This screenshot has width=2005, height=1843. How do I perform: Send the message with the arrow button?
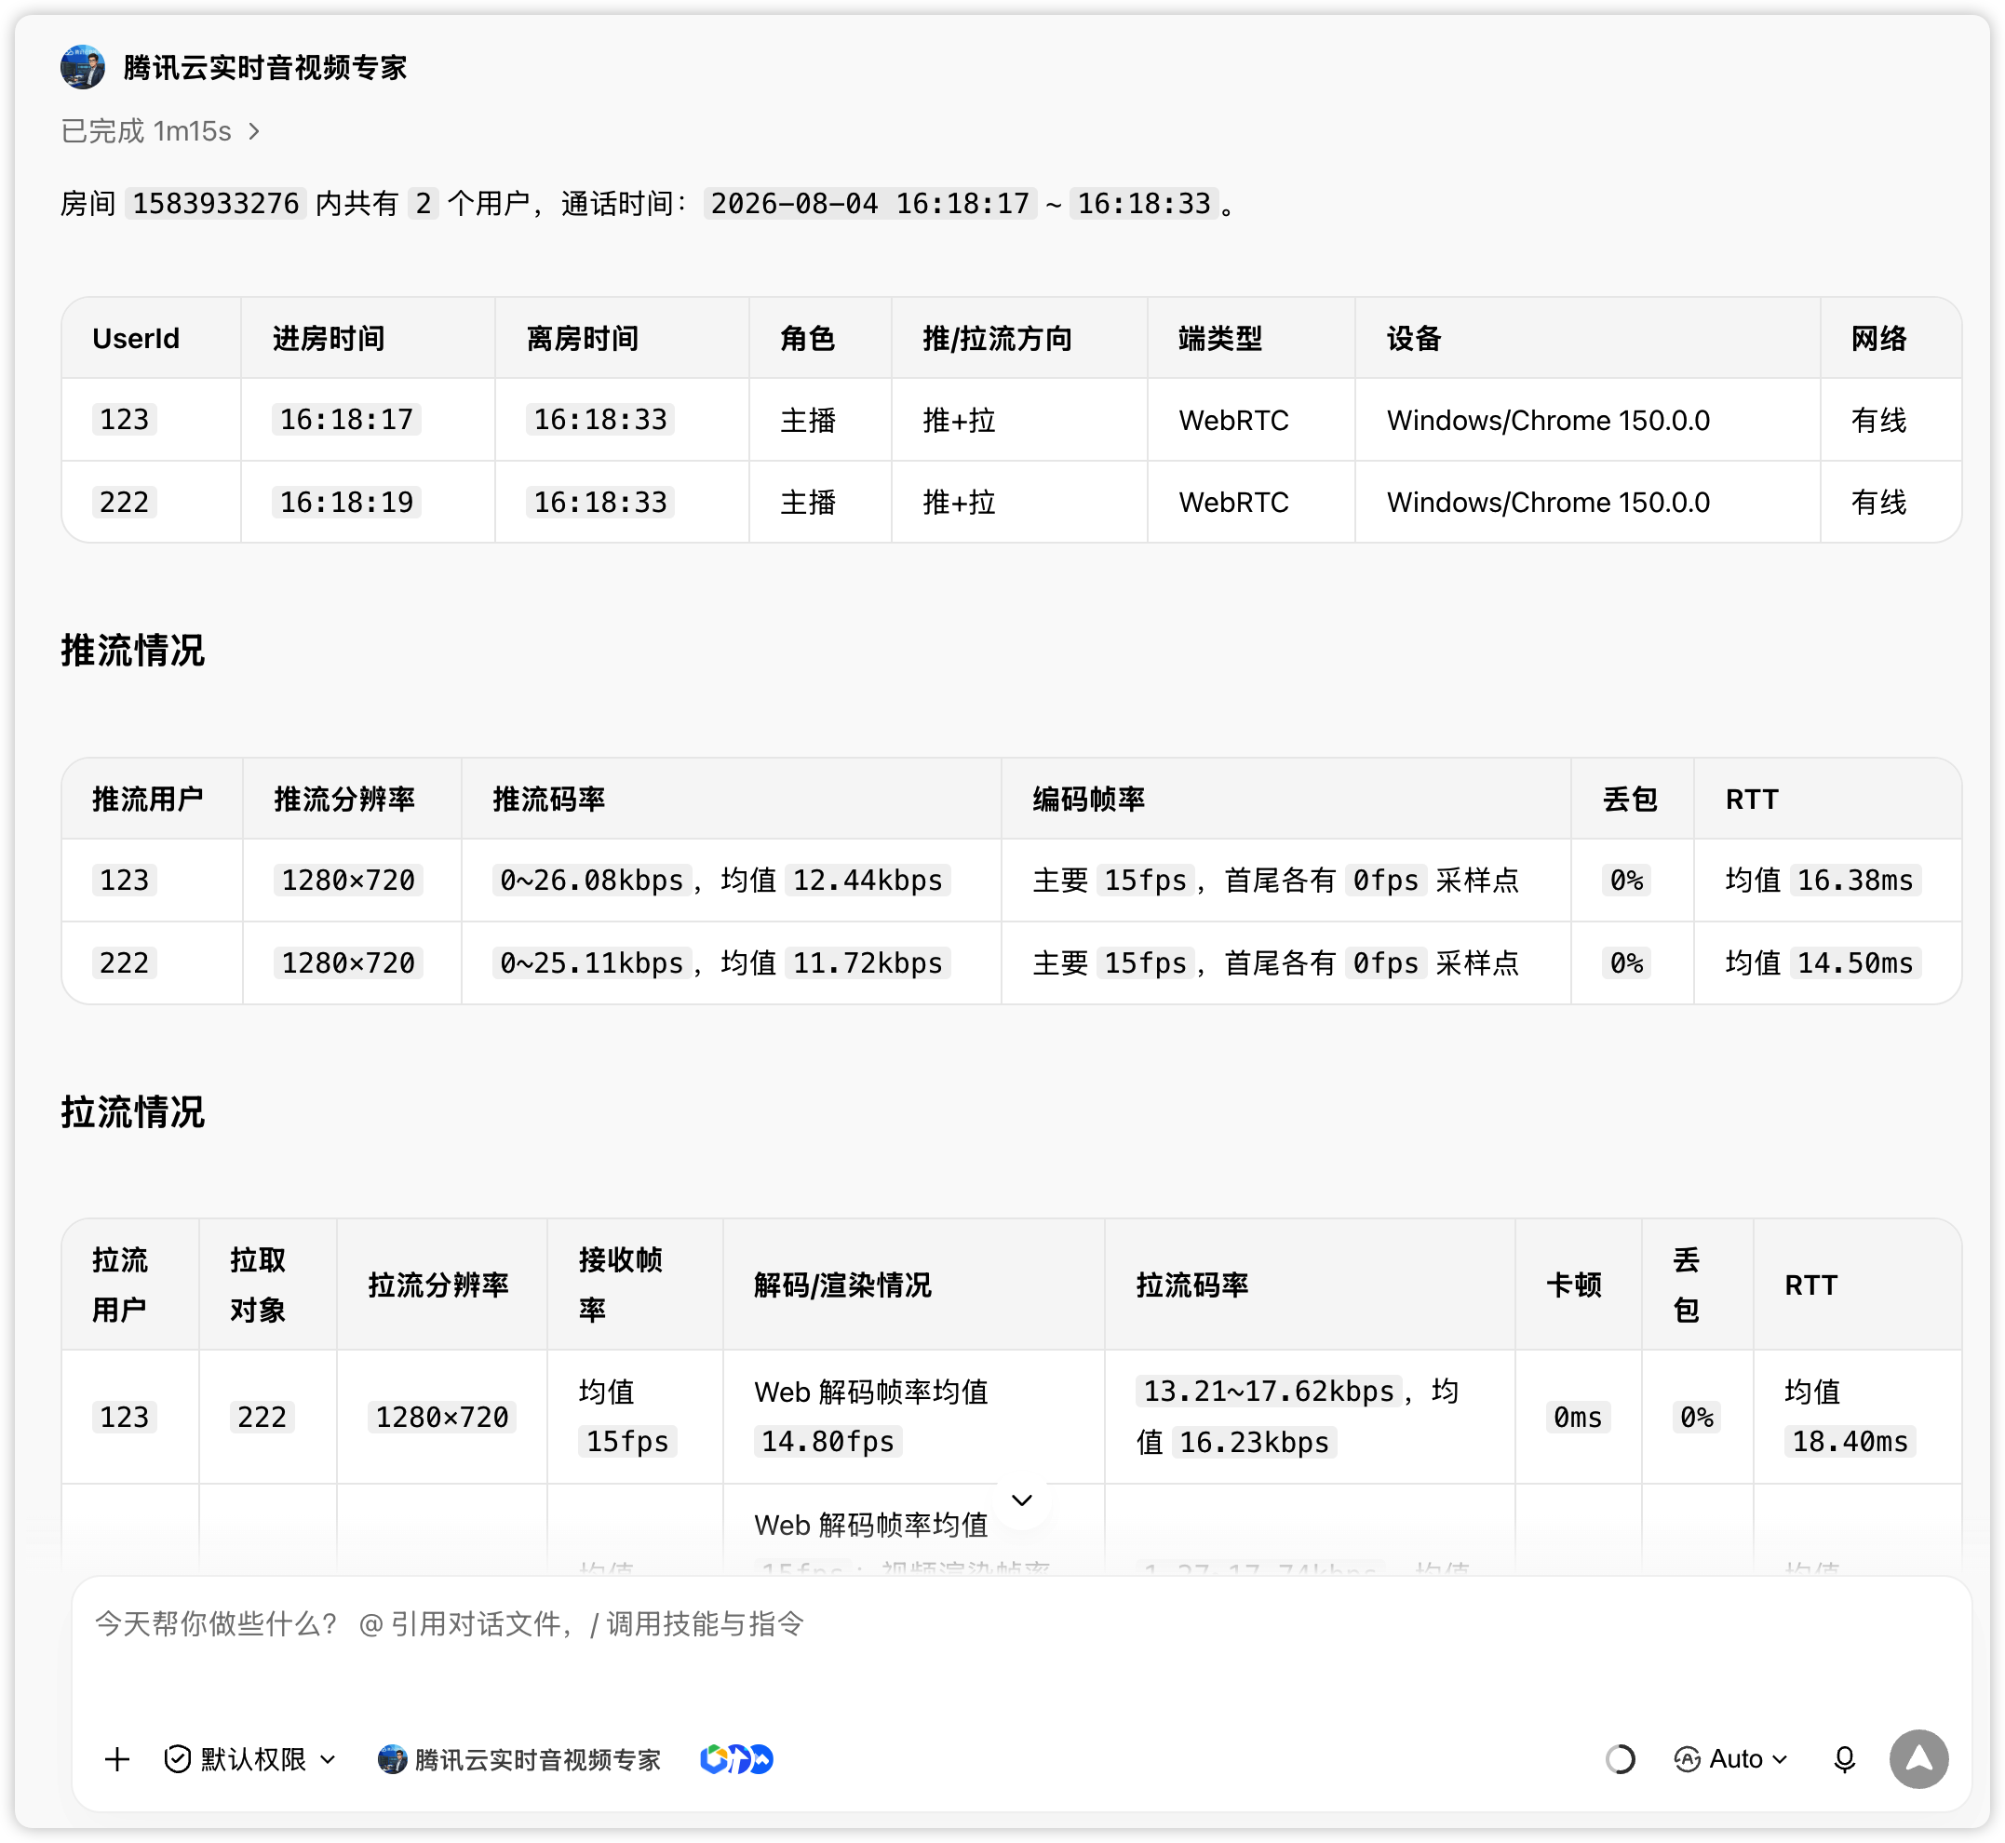tap(1918, 1759)
